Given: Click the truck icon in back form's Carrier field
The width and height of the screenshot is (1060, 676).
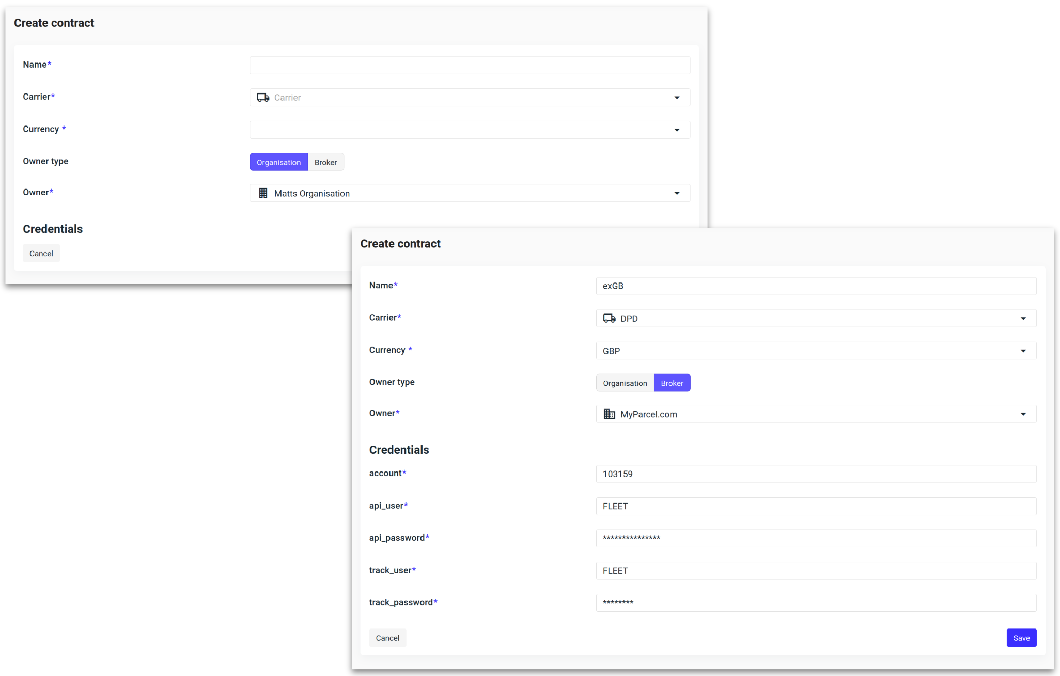Looking at the screenshot, I should point(263,98).
